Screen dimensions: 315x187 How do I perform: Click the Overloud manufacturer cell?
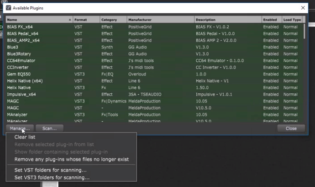click(x=137, y=74)
